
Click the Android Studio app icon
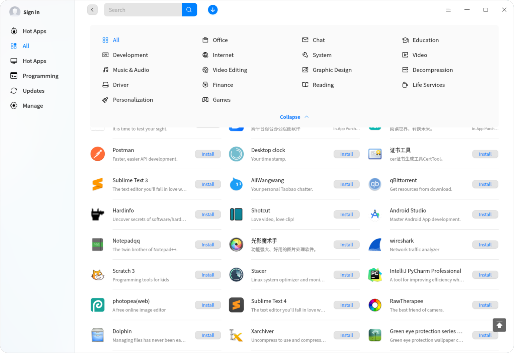pyautogui.click(x=375, y=214)
